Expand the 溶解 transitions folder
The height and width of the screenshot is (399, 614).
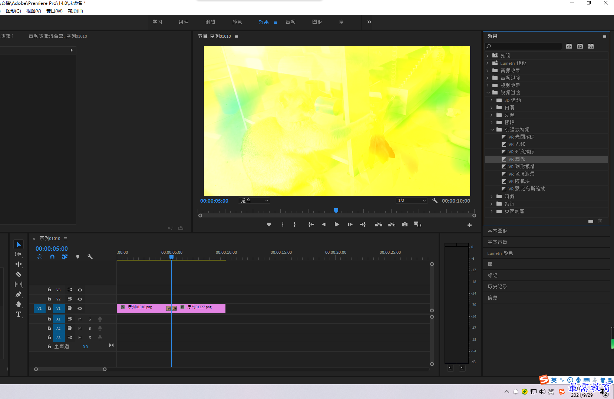click(492, 196)
